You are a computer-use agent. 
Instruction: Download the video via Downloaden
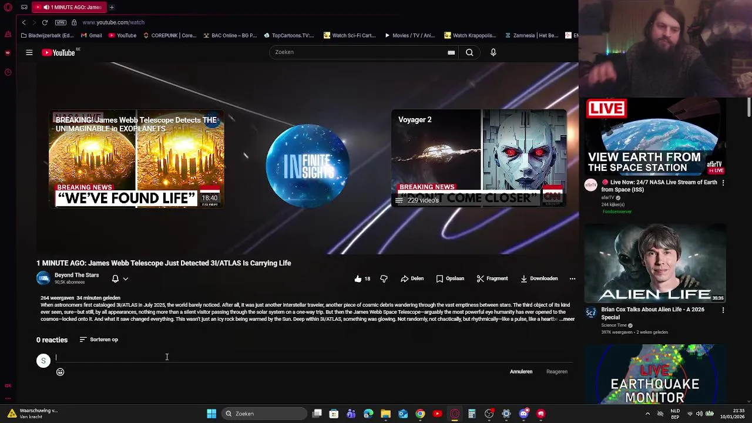539,278
